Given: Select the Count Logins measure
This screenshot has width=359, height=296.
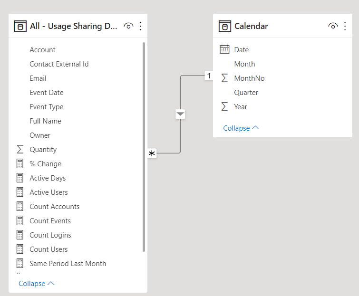Looking at the screenshot, I should (50, 235).
